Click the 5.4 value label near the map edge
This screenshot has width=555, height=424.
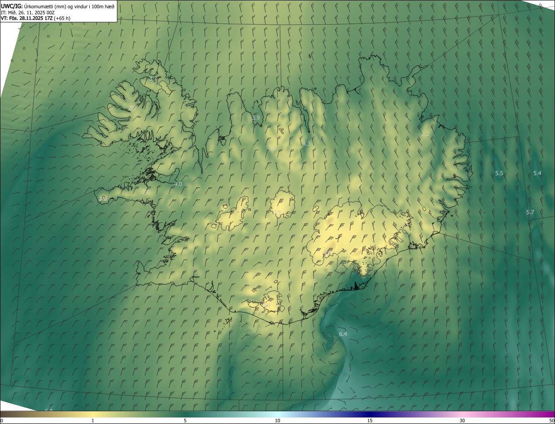pos(537,173)
